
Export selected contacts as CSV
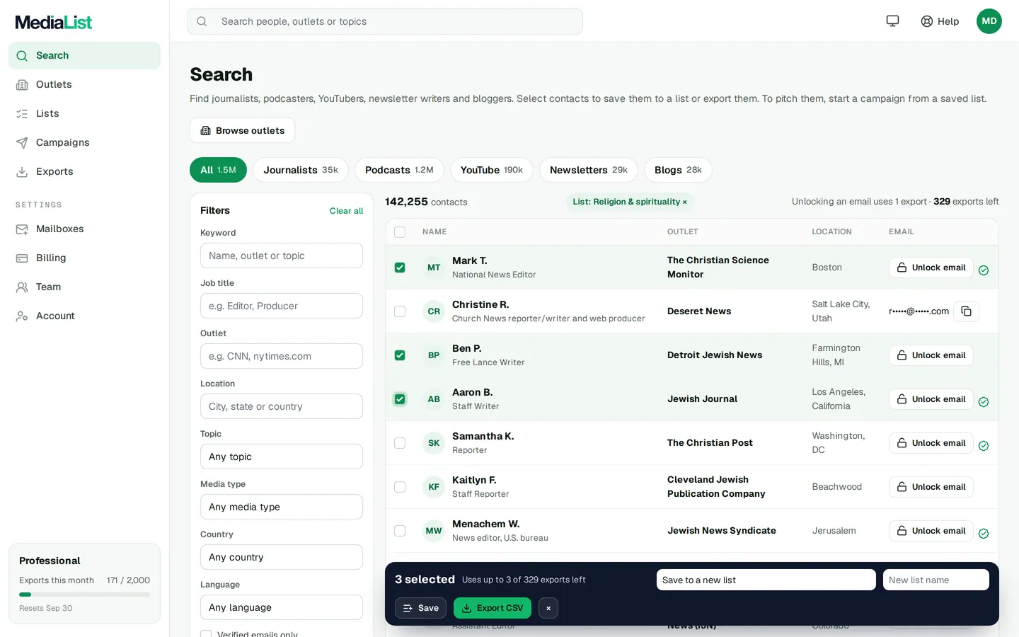pos(493,608)
